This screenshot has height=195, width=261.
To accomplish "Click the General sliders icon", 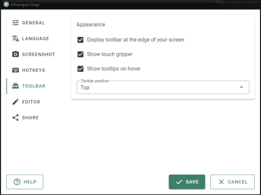I will (x=15, y=23).
